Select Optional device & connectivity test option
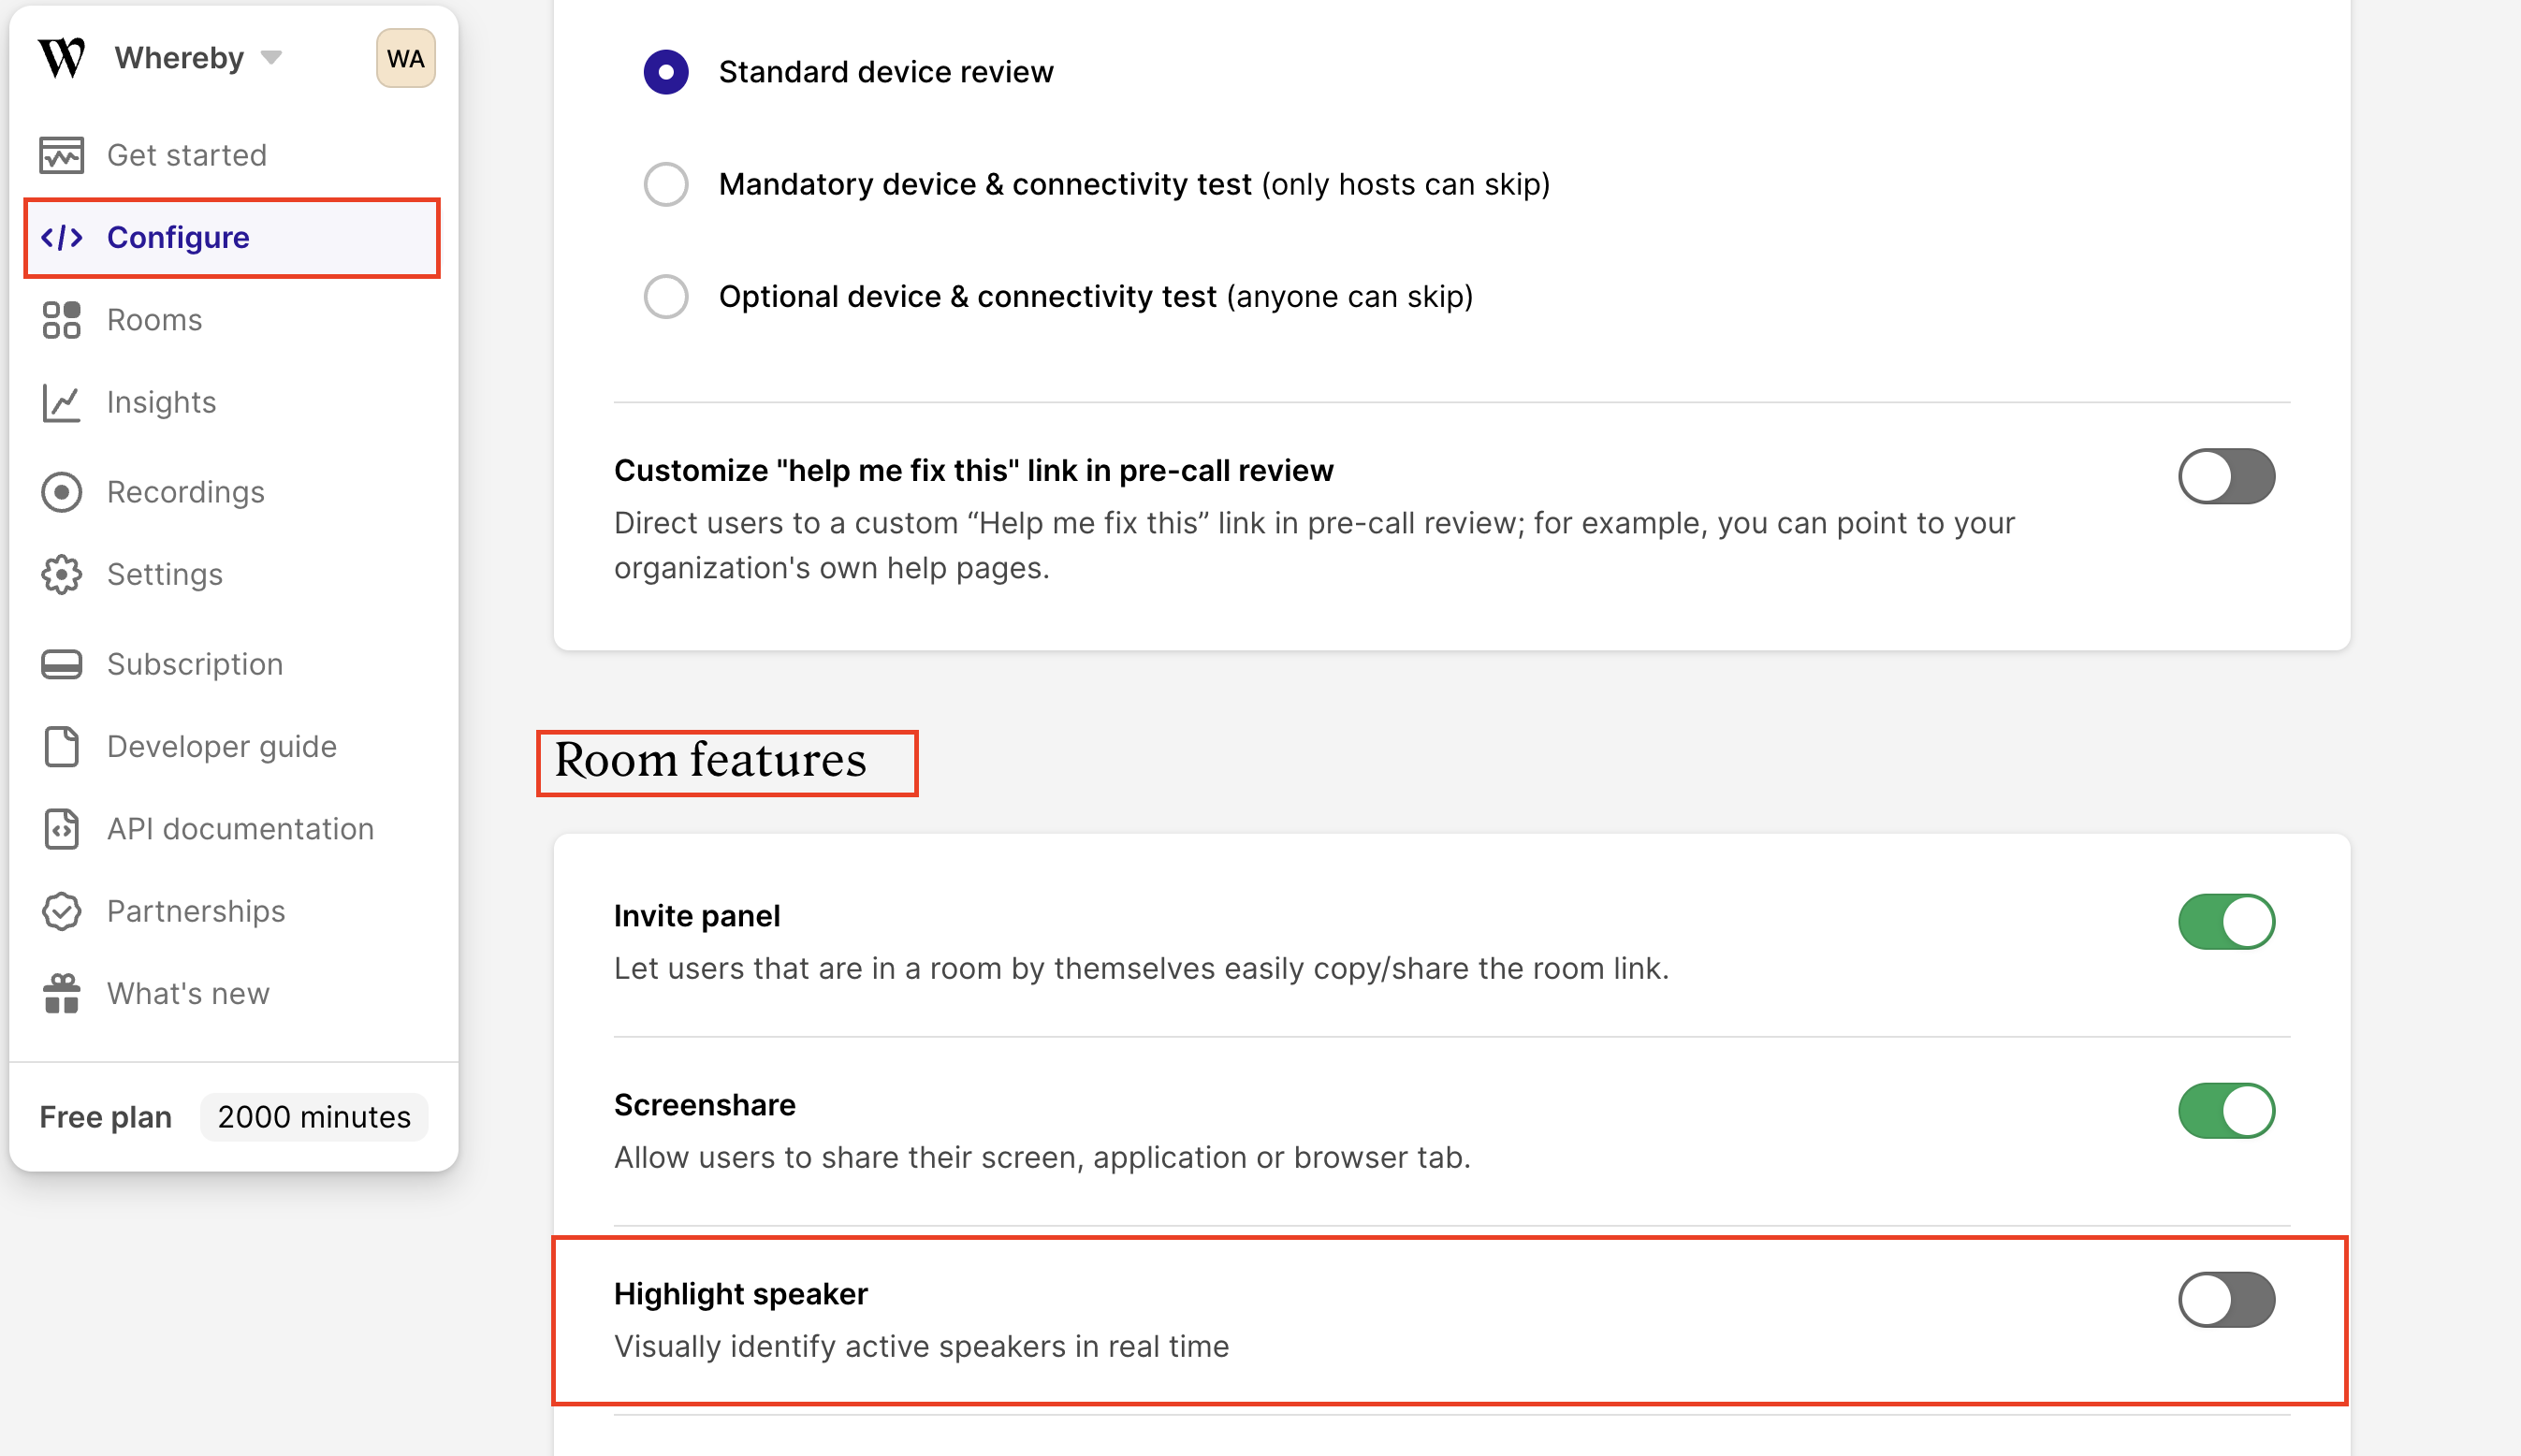This screenshot has height=1456, width=2521. [666, 296]
